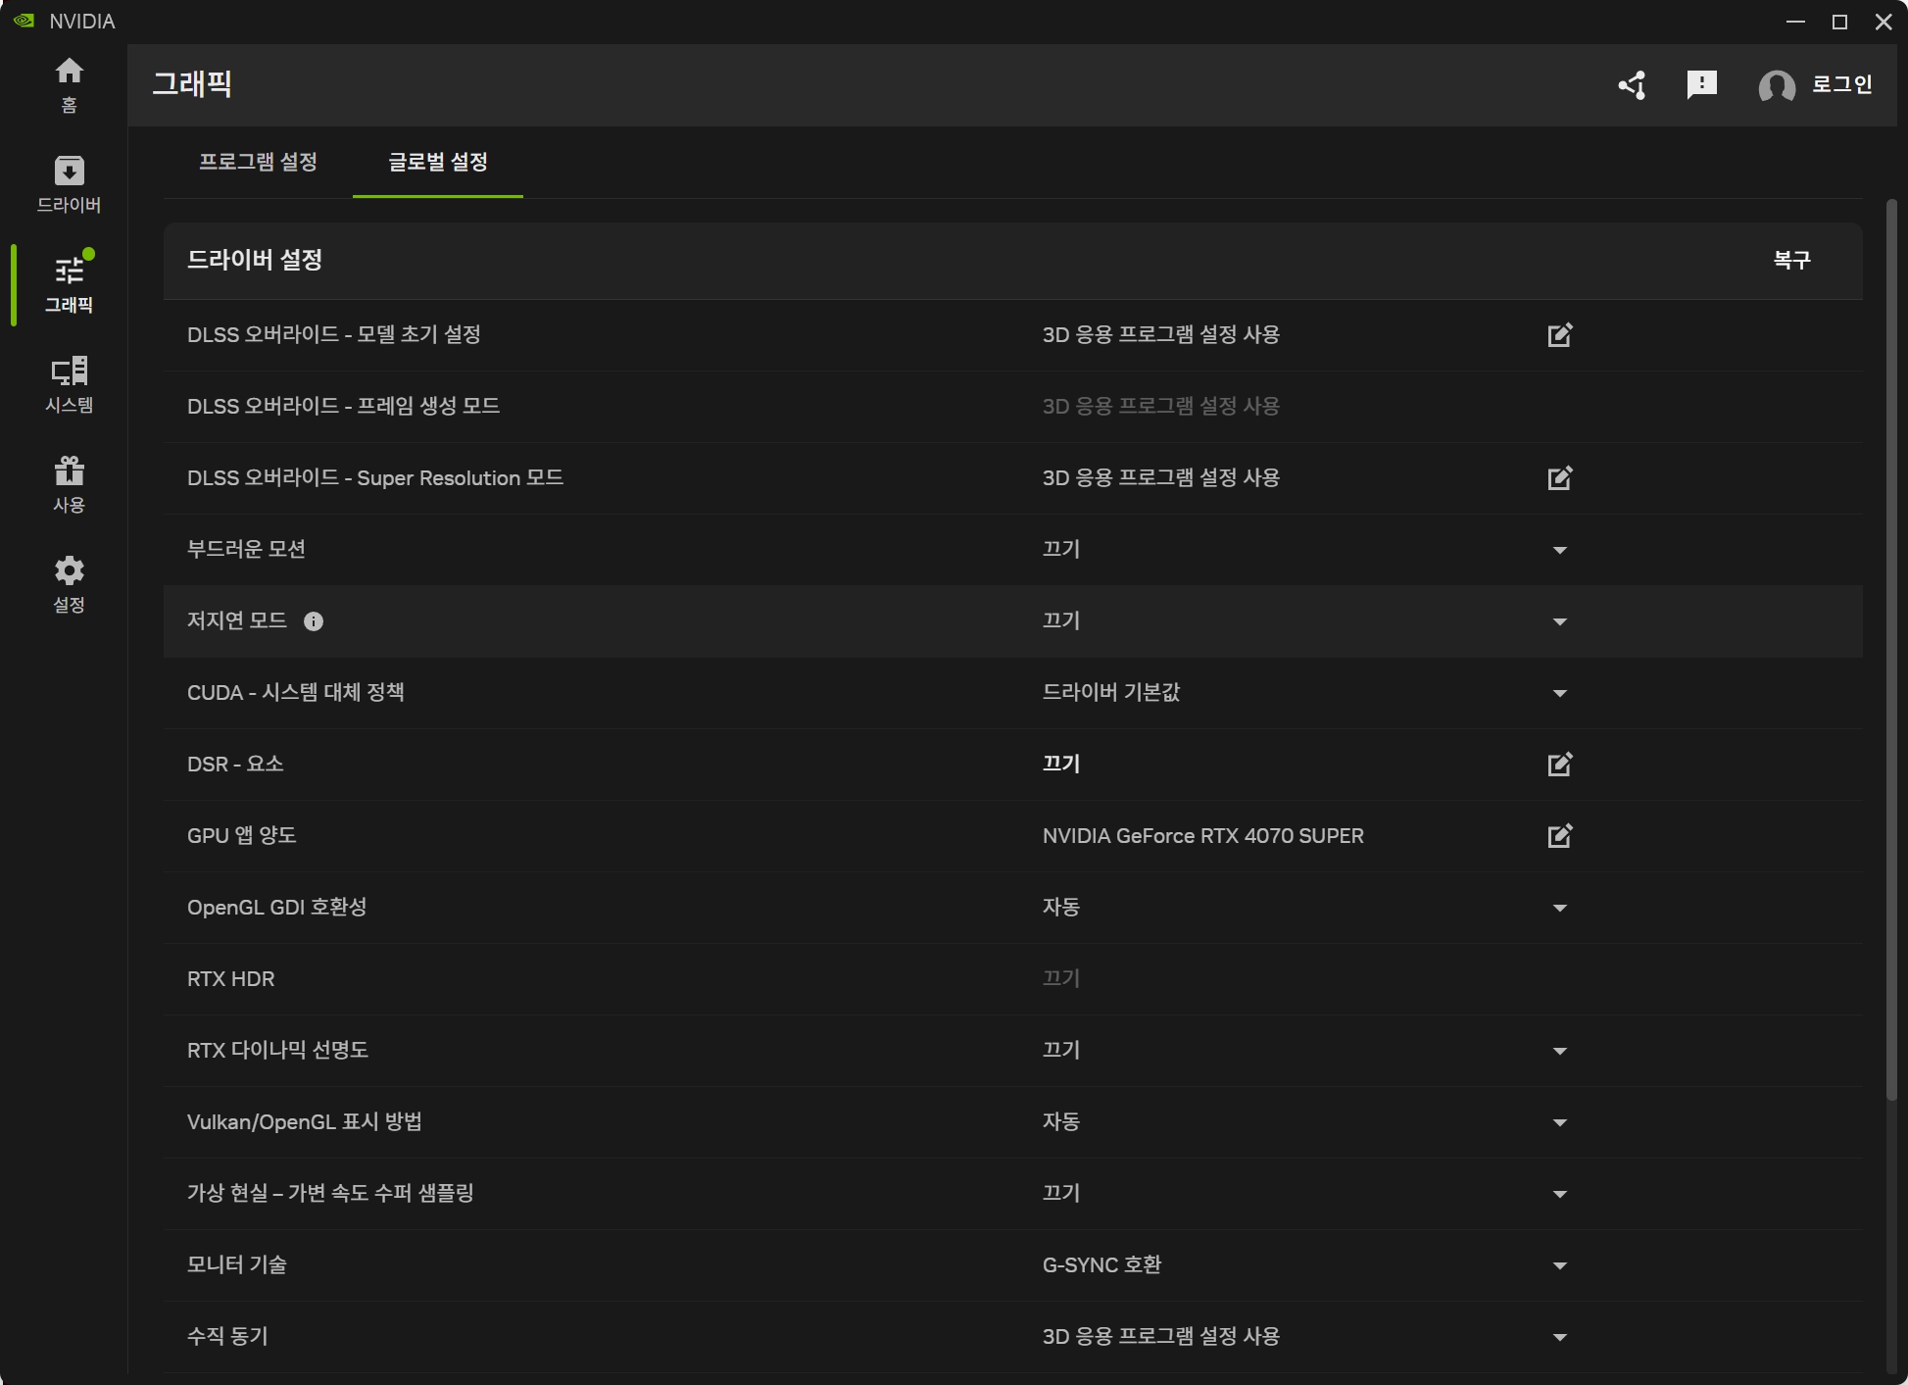Viewport: 1908px width, 1385px height.
Task: Expand RTX 다이나믹 선명도 dropdown
Action: (x=1560, y=1051)
